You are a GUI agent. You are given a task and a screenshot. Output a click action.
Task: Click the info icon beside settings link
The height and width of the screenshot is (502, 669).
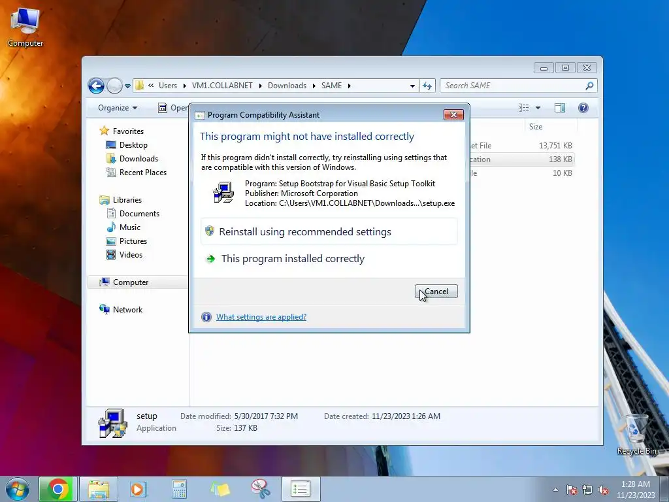pyautogui.click(x=206, y=317)
